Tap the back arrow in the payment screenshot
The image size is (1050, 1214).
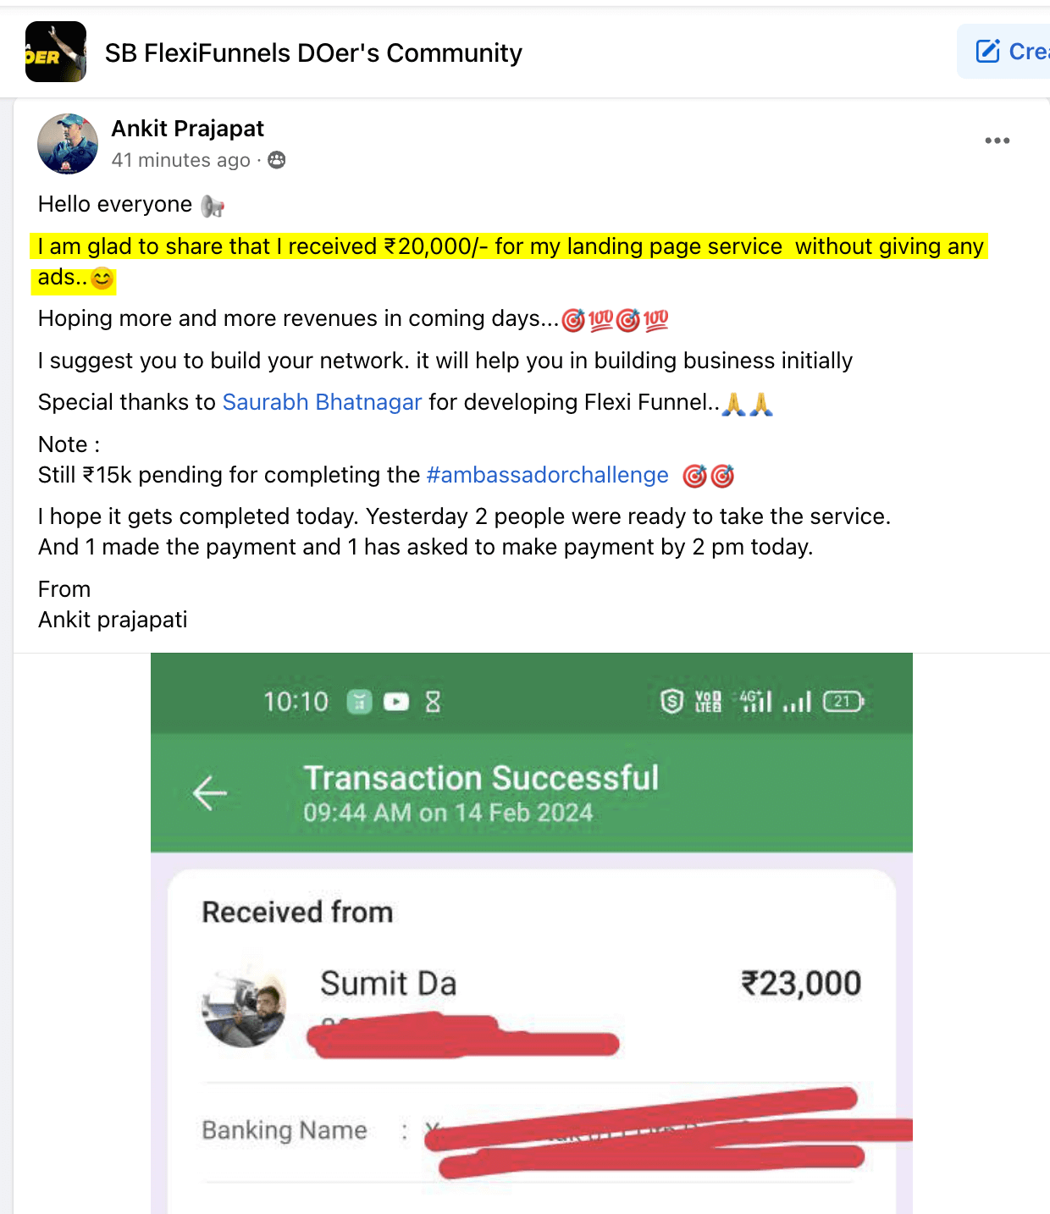click(x=209, y=793)
